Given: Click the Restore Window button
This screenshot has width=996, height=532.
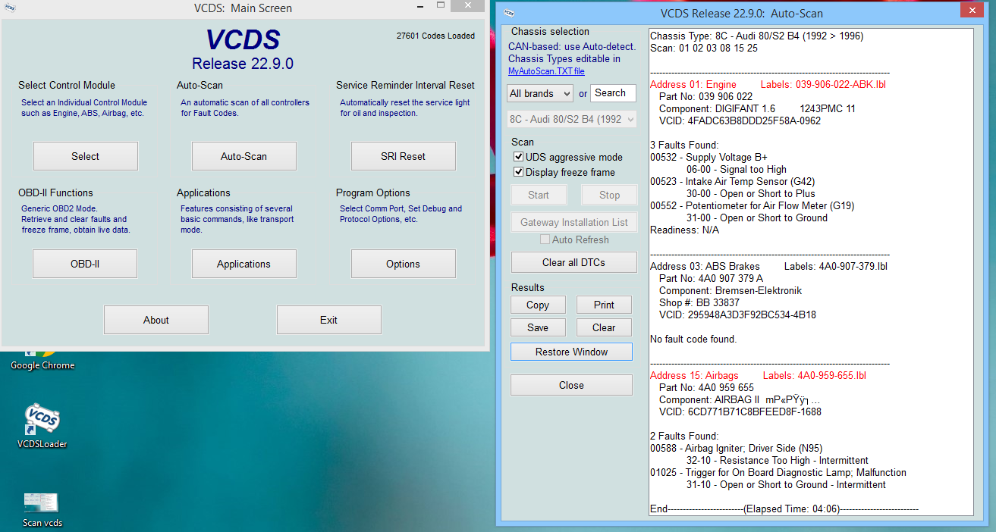Looking at the screenshot, I should click(572, 352).
